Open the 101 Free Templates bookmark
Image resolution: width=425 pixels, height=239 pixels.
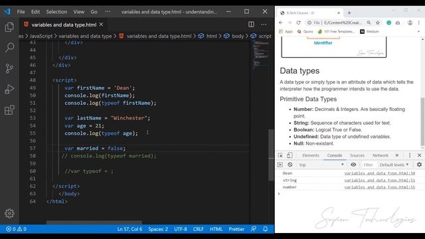pyautogui.click(x=336, y=31)
